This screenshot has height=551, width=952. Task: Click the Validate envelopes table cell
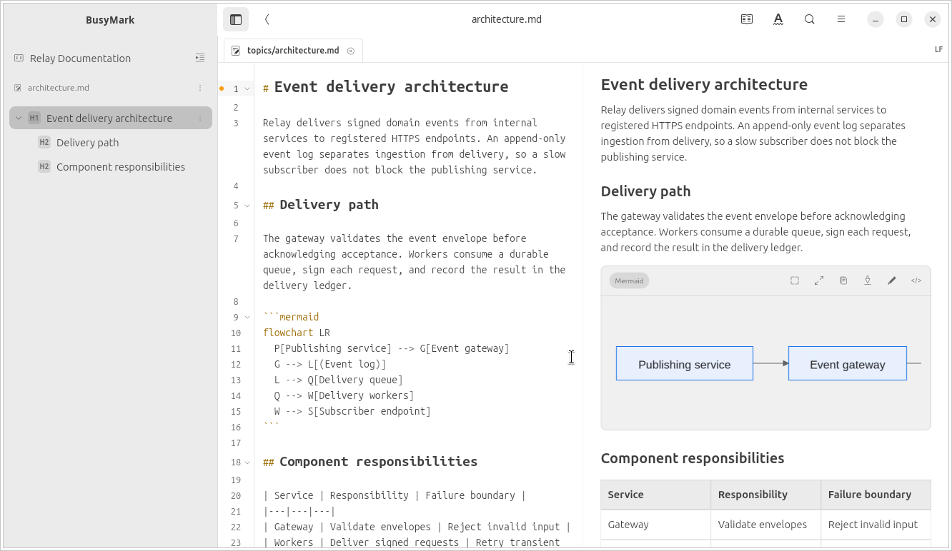(x=765, y=525)
